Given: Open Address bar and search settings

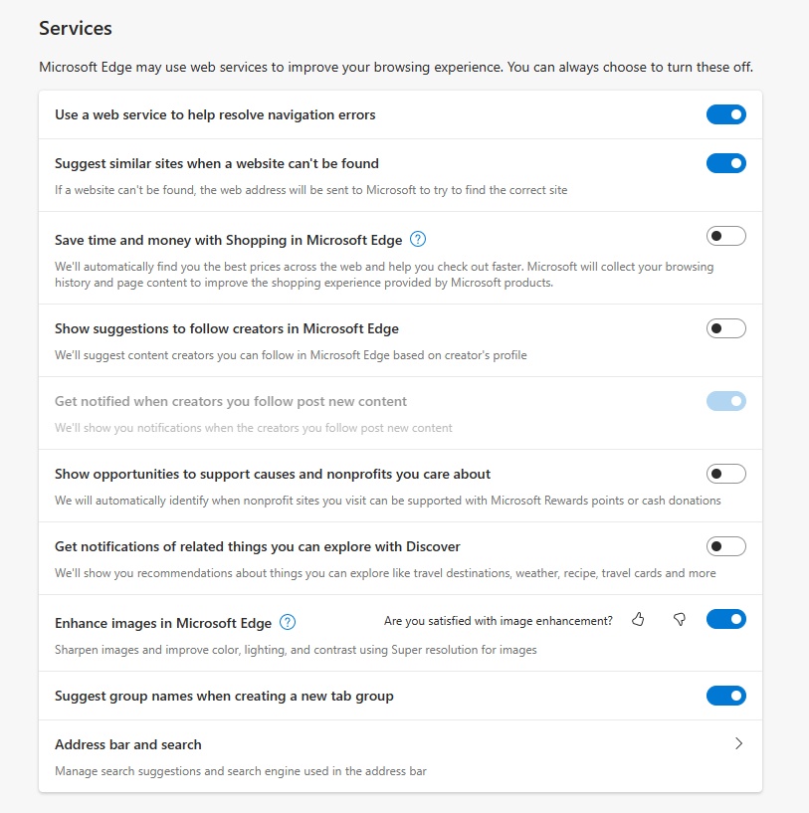Looking at the screenshot, I should pos(400,756).
